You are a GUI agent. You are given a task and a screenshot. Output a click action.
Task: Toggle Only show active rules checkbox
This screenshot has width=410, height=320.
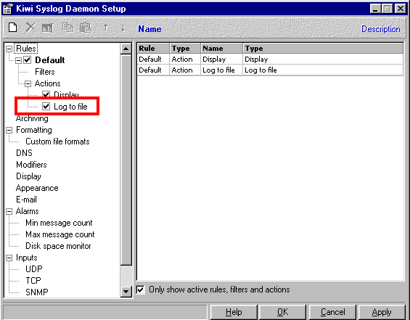coord(140,290)
